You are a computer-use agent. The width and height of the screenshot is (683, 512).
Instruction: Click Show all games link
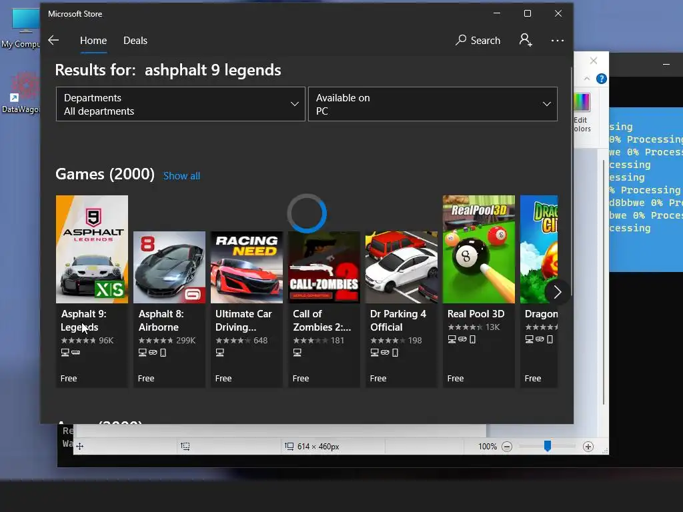pyautogui.click(x=181, y=176)
